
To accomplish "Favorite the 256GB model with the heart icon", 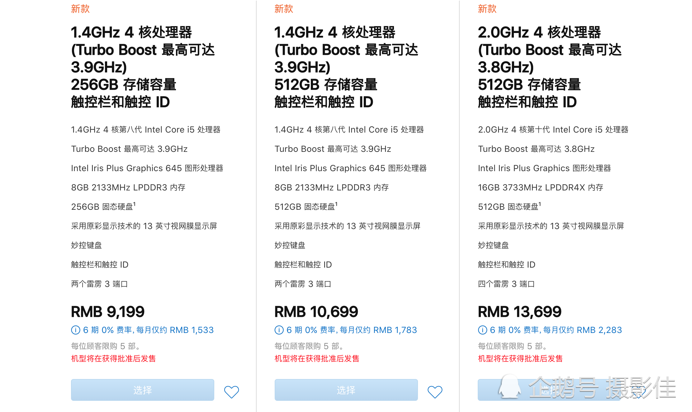I will point(231,391).
